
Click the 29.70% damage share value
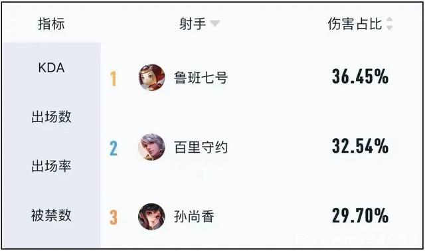(x=360, y=216)
